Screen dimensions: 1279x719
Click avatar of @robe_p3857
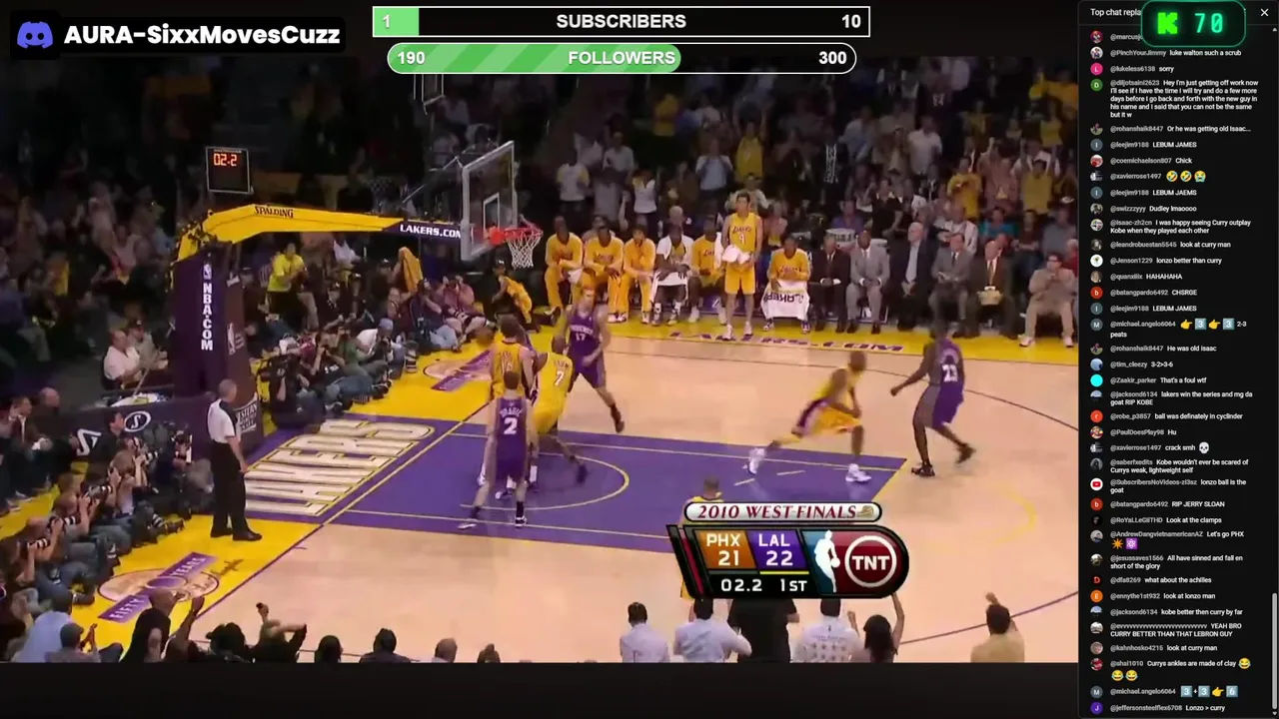click(1096, 416)
